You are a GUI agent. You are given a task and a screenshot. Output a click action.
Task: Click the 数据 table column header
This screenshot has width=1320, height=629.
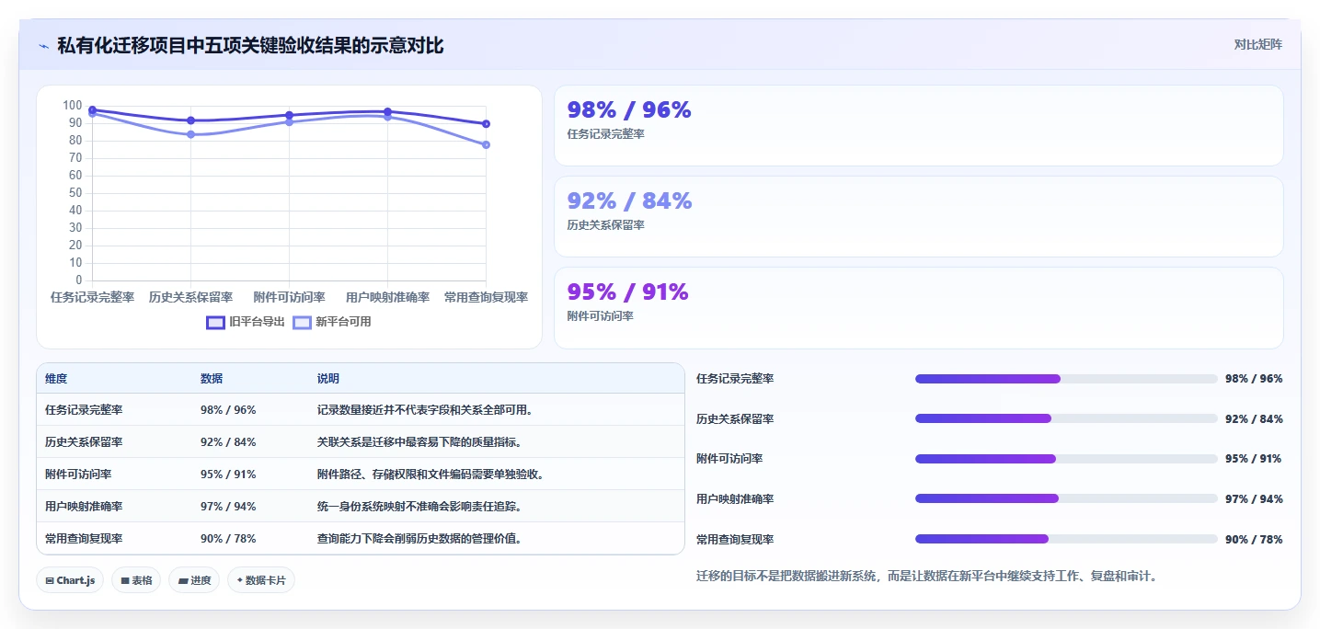click(212, 379)
